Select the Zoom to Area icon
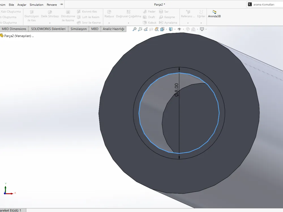Viewport: 283px width, 212px height. coord(140,29)
